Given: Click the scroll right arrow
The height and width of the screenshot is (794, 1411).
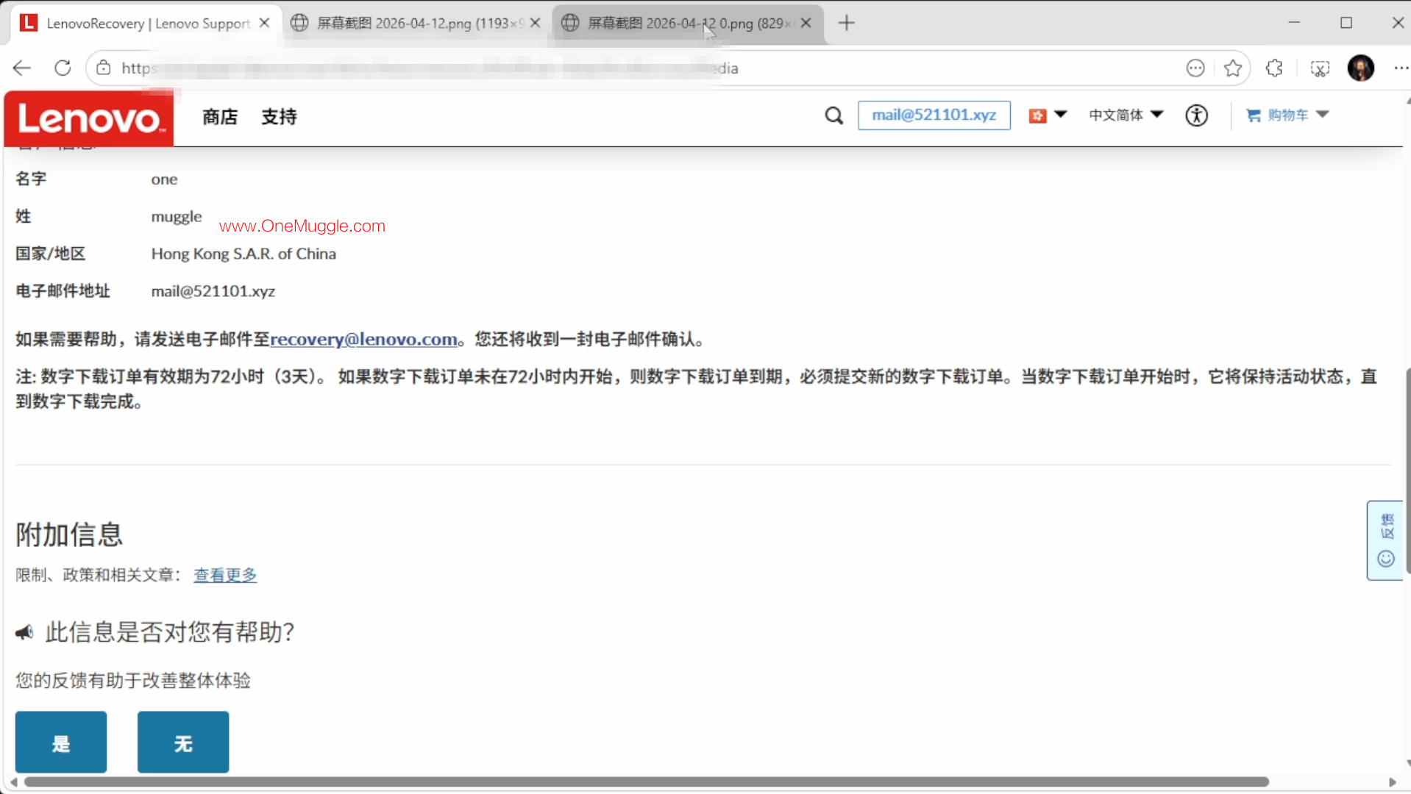Looking at the screenshot, I should click(x=1392, y=782).
